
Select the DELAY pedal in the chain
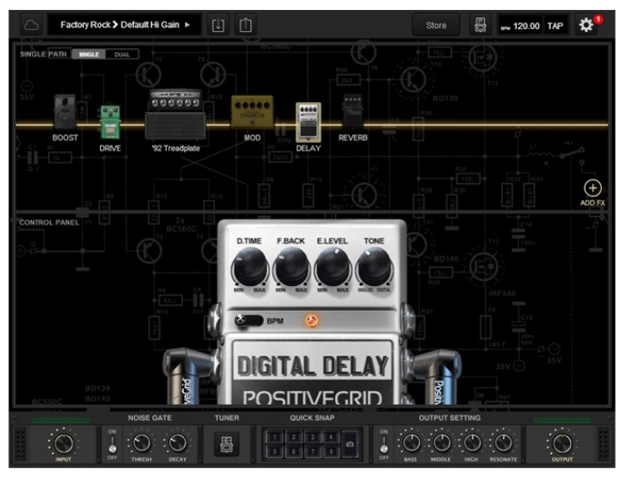point(308,122)
